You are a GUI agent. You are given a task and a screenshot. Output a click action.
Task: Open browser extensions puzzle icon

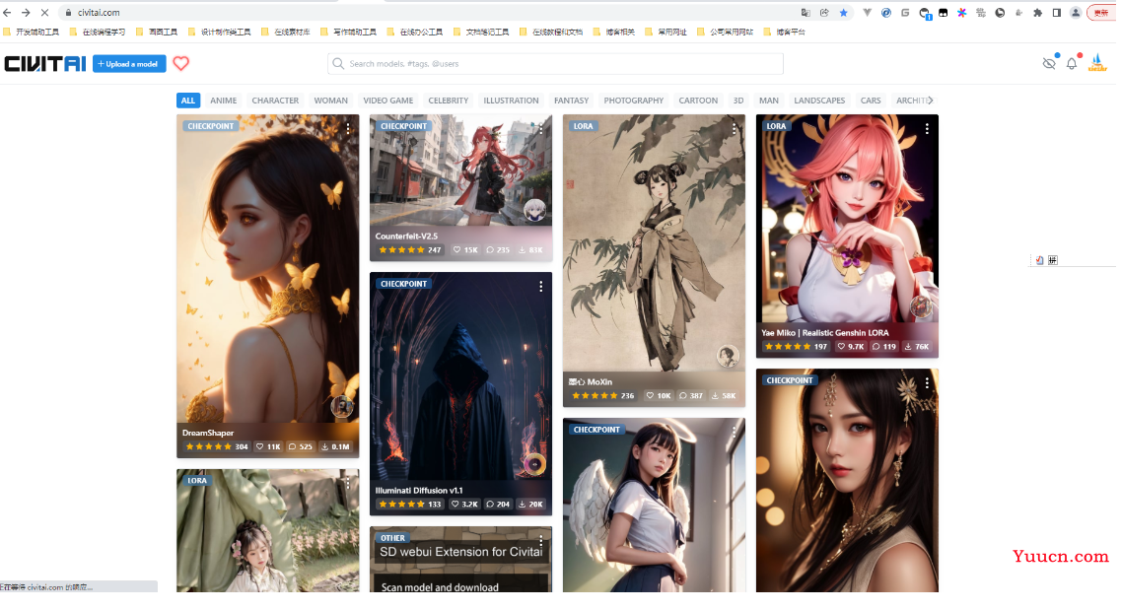[x=1037, y=12]
